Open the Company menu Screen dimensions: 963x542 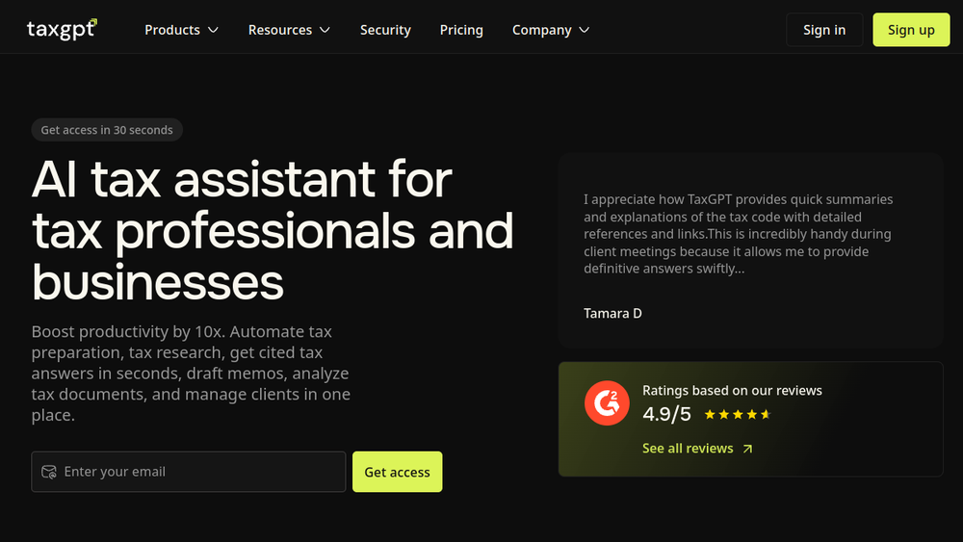click(x=551, y=30)
